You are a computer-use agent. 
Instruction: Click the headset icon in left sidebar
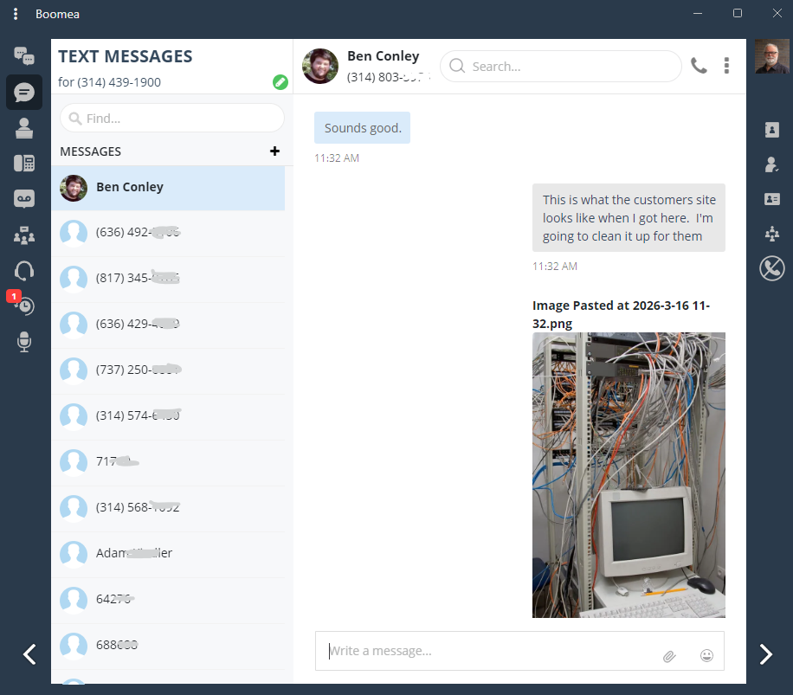tap(24, 270)
